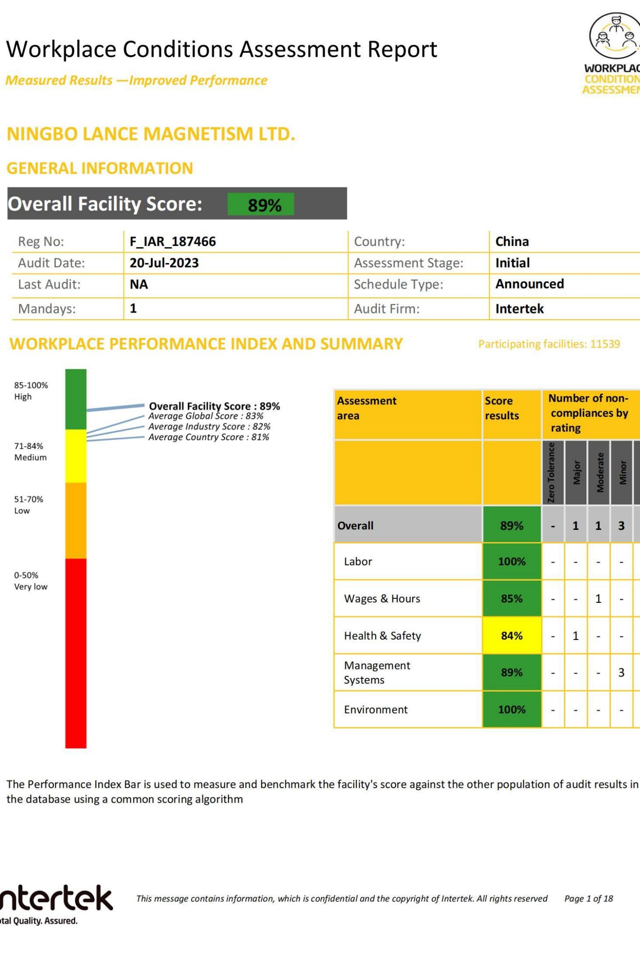Click the 'Reg No:' label
This screenshot has height=961, width=640.
tap(41, 242)
